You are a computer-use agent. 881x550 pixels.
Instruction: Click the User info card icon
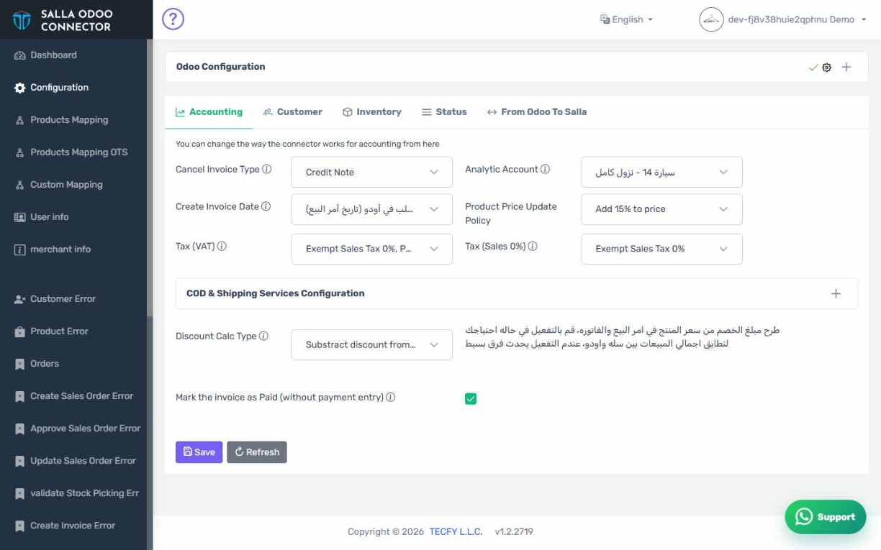click(x=19, y=217)
